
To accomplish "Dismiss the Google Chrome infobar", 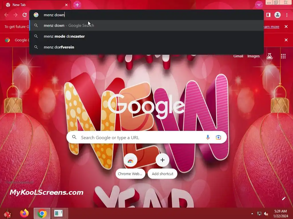I will click(286, 40).
